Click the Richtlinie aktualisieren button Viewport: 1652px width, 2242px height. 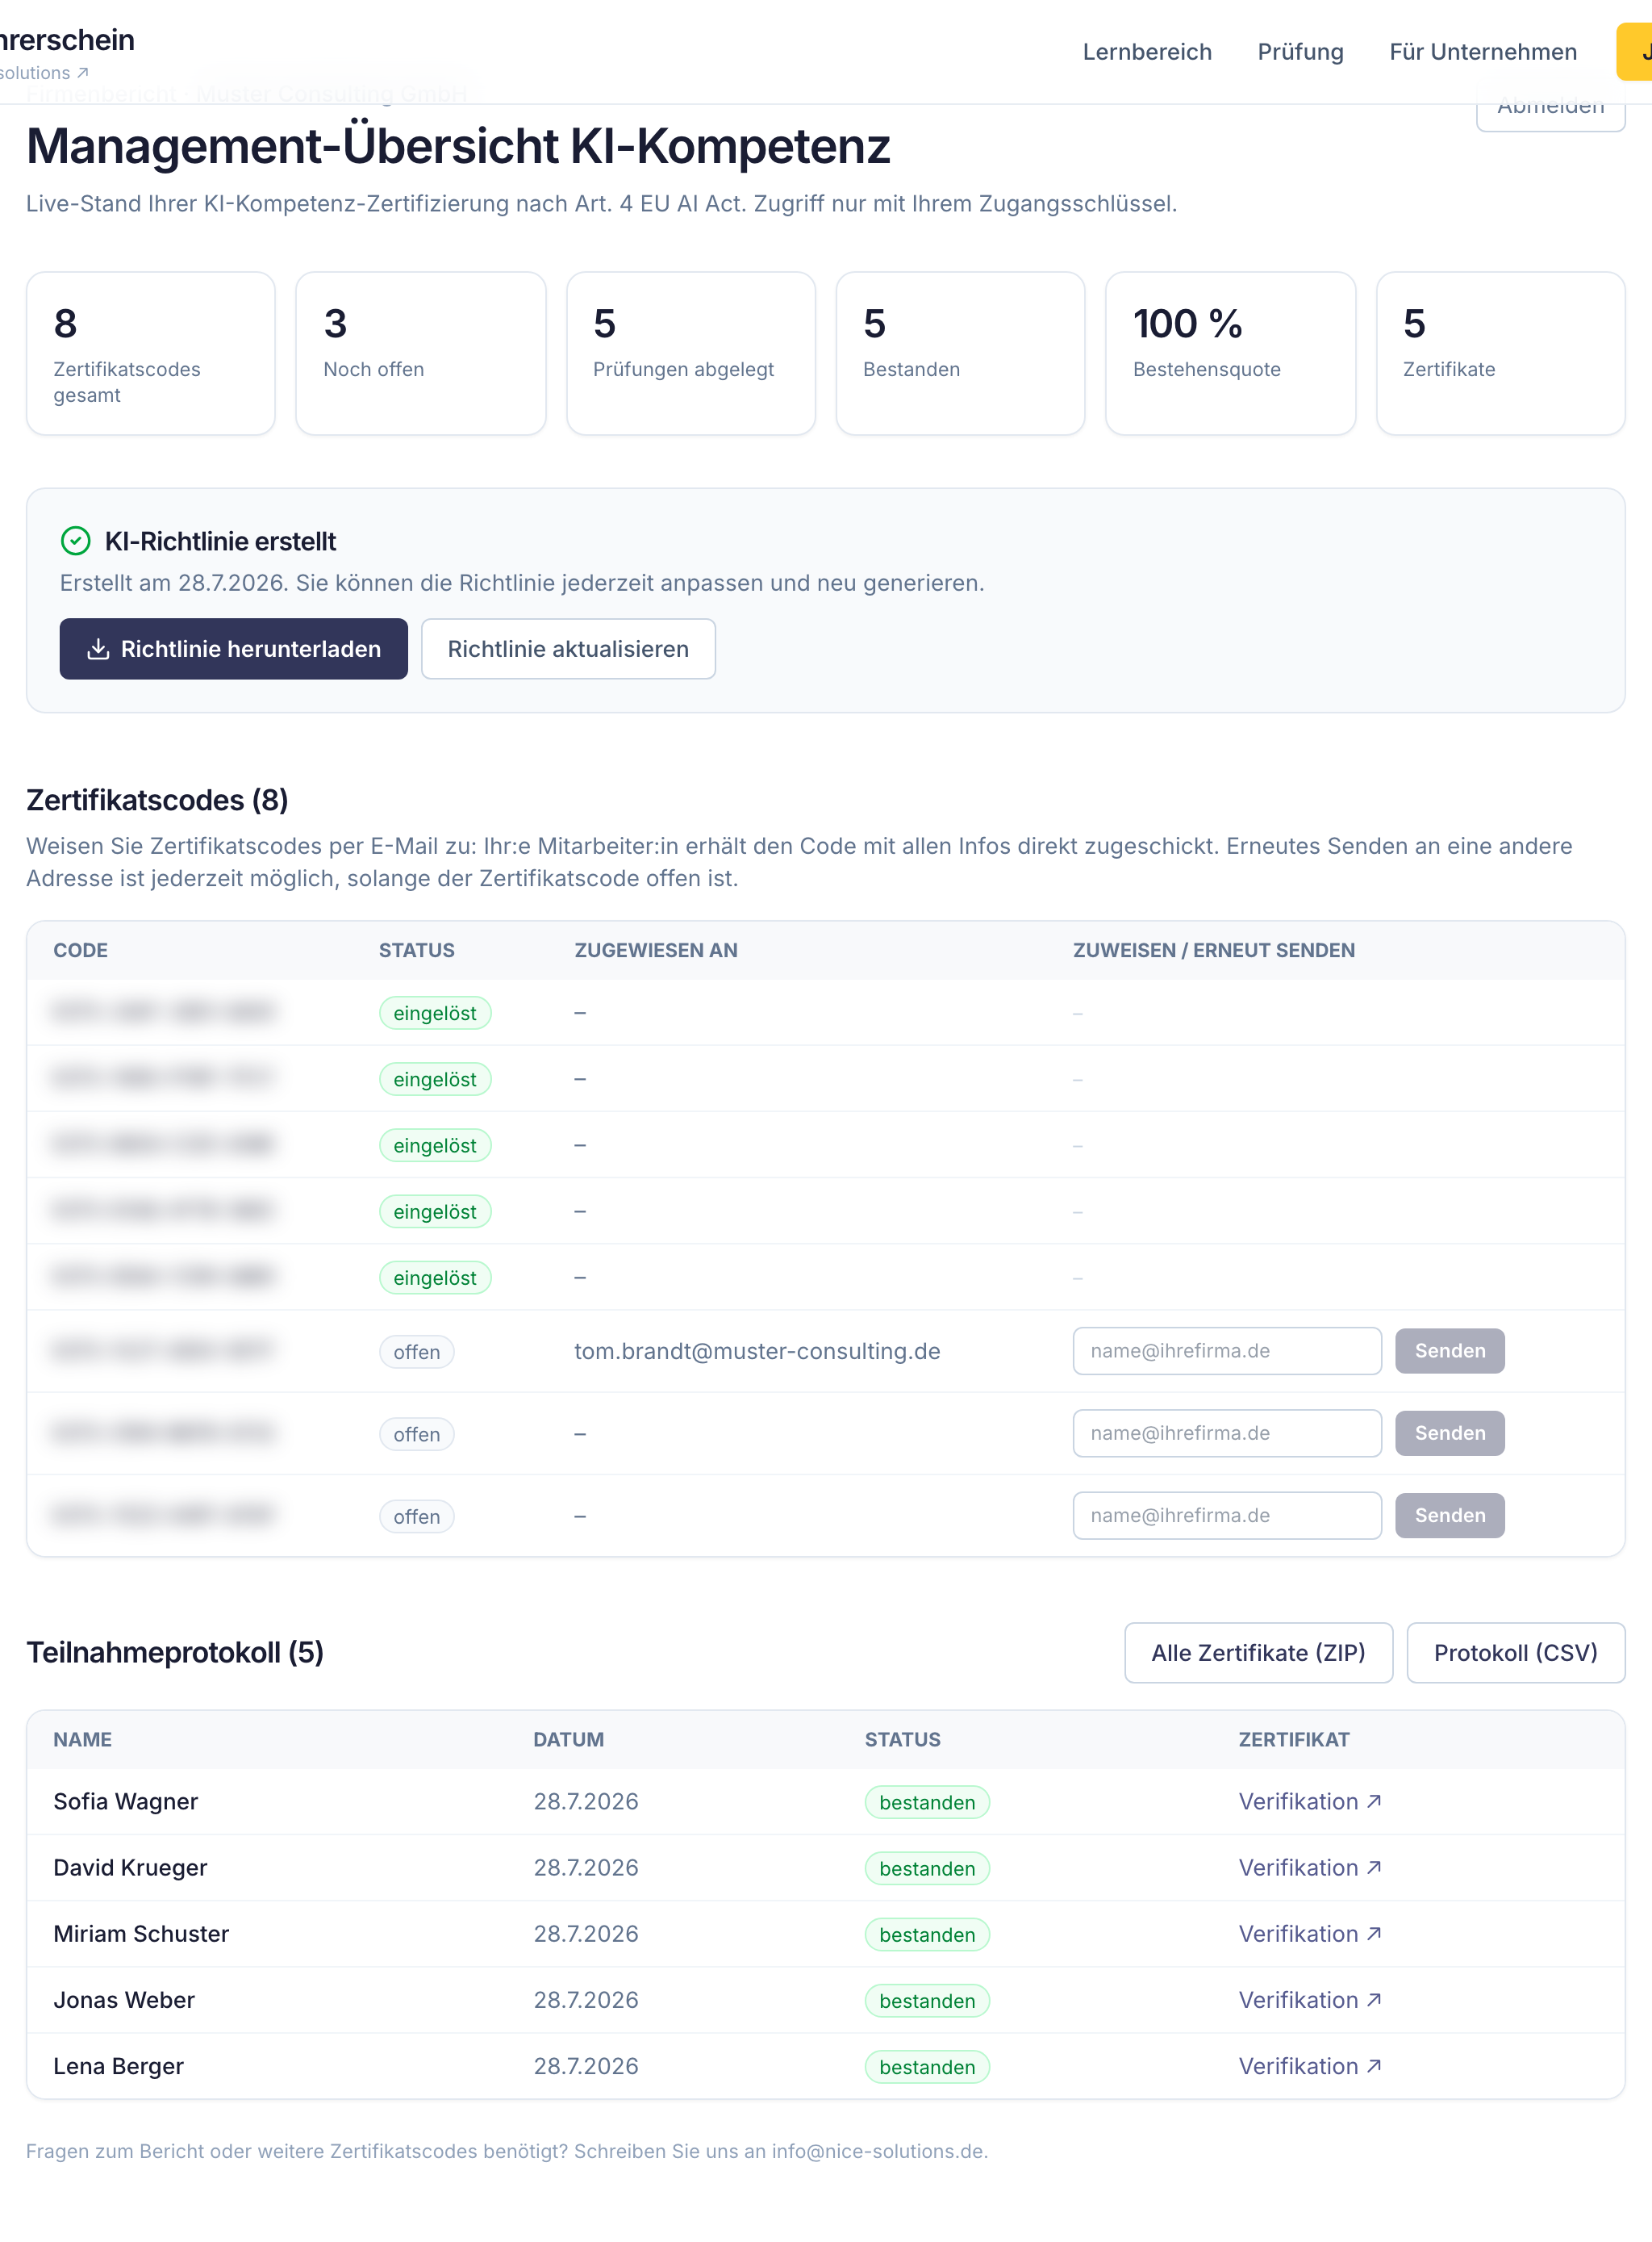tap(568, 648)
